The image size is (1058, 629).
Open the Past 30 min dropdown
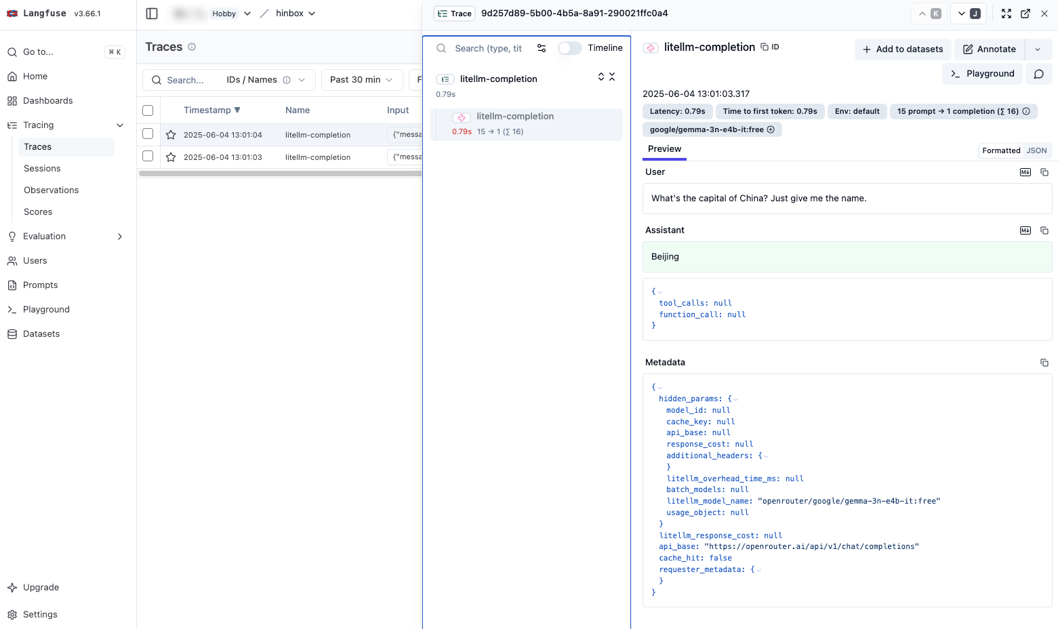(361, 80)
